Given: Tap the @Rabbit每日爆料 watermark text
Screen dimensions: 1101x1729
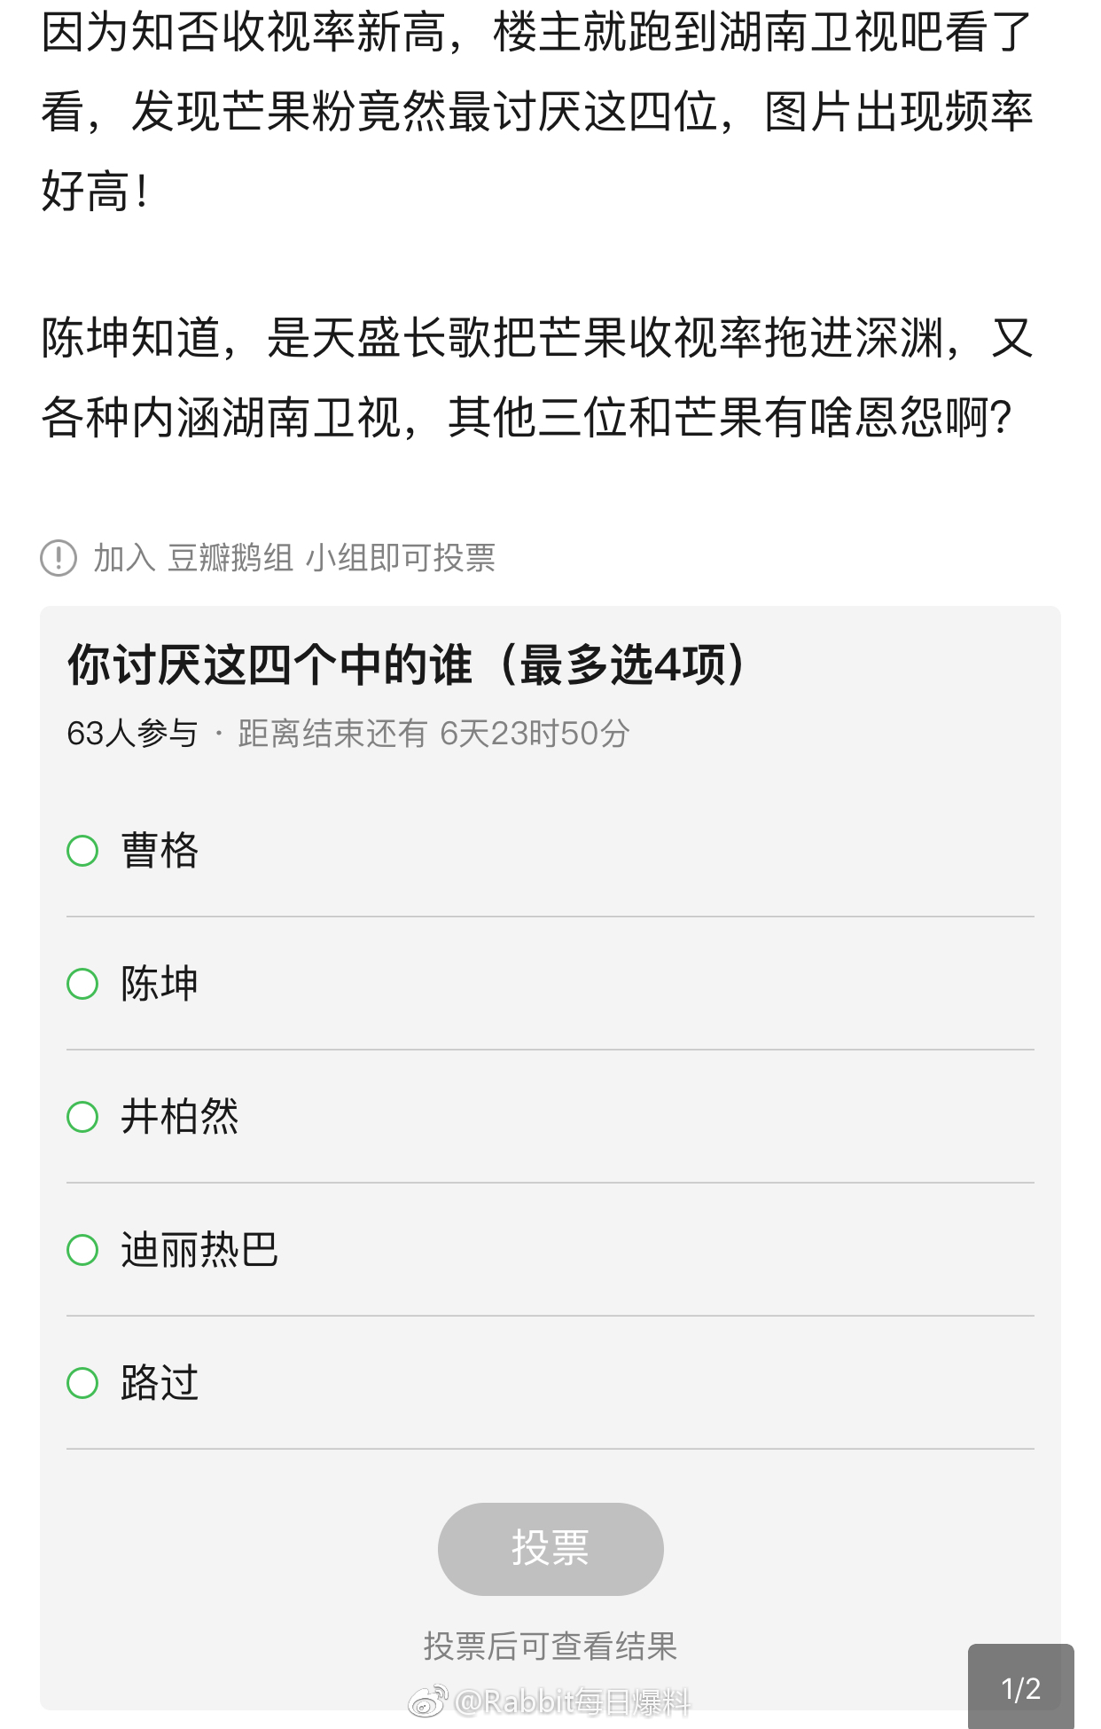Looking at the screenshot, I should coord(572,1701).
